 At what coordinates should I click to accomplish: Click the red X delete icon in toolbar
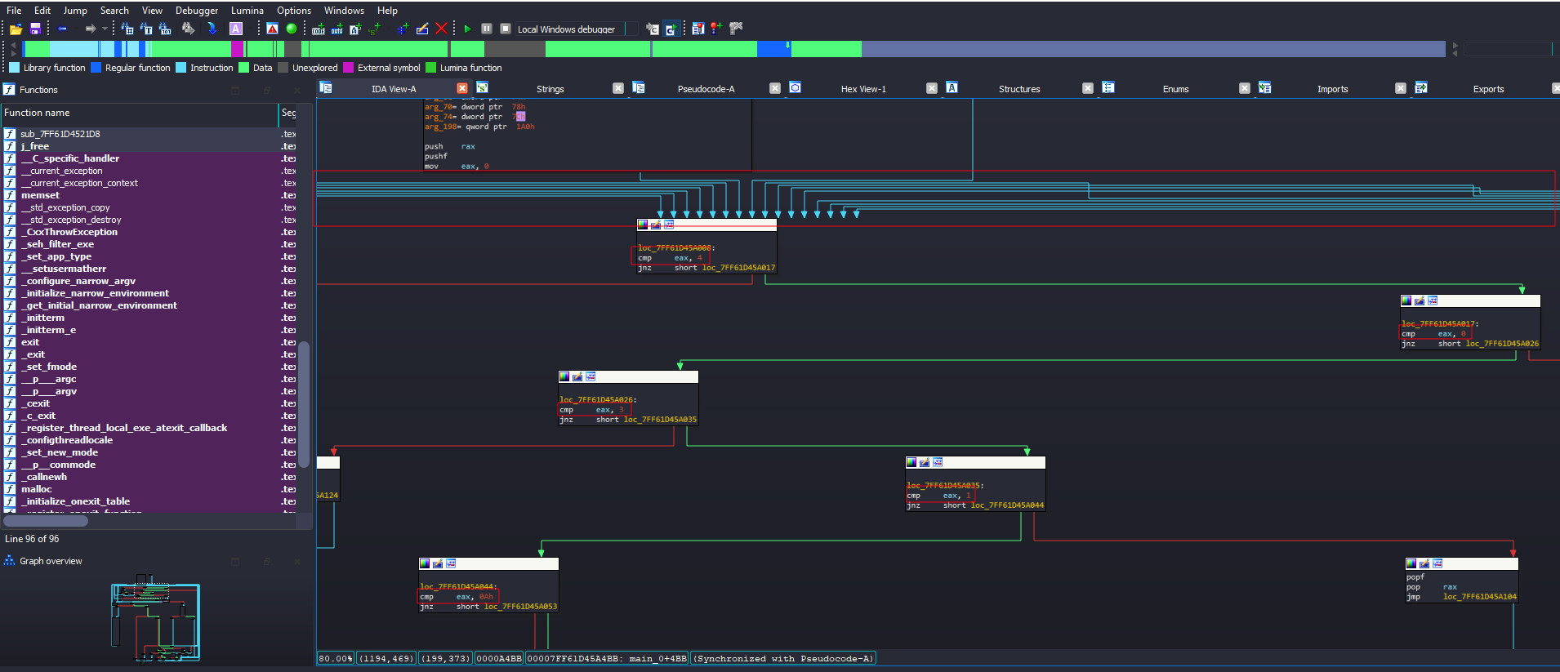(x=441, y=29)
